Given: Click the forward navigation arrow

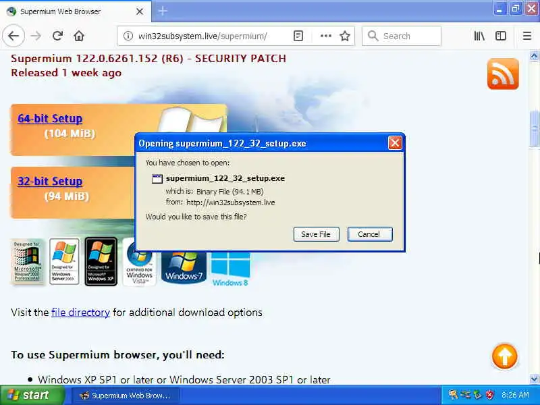Looking at the screenshot, I should tap(36, 36).
